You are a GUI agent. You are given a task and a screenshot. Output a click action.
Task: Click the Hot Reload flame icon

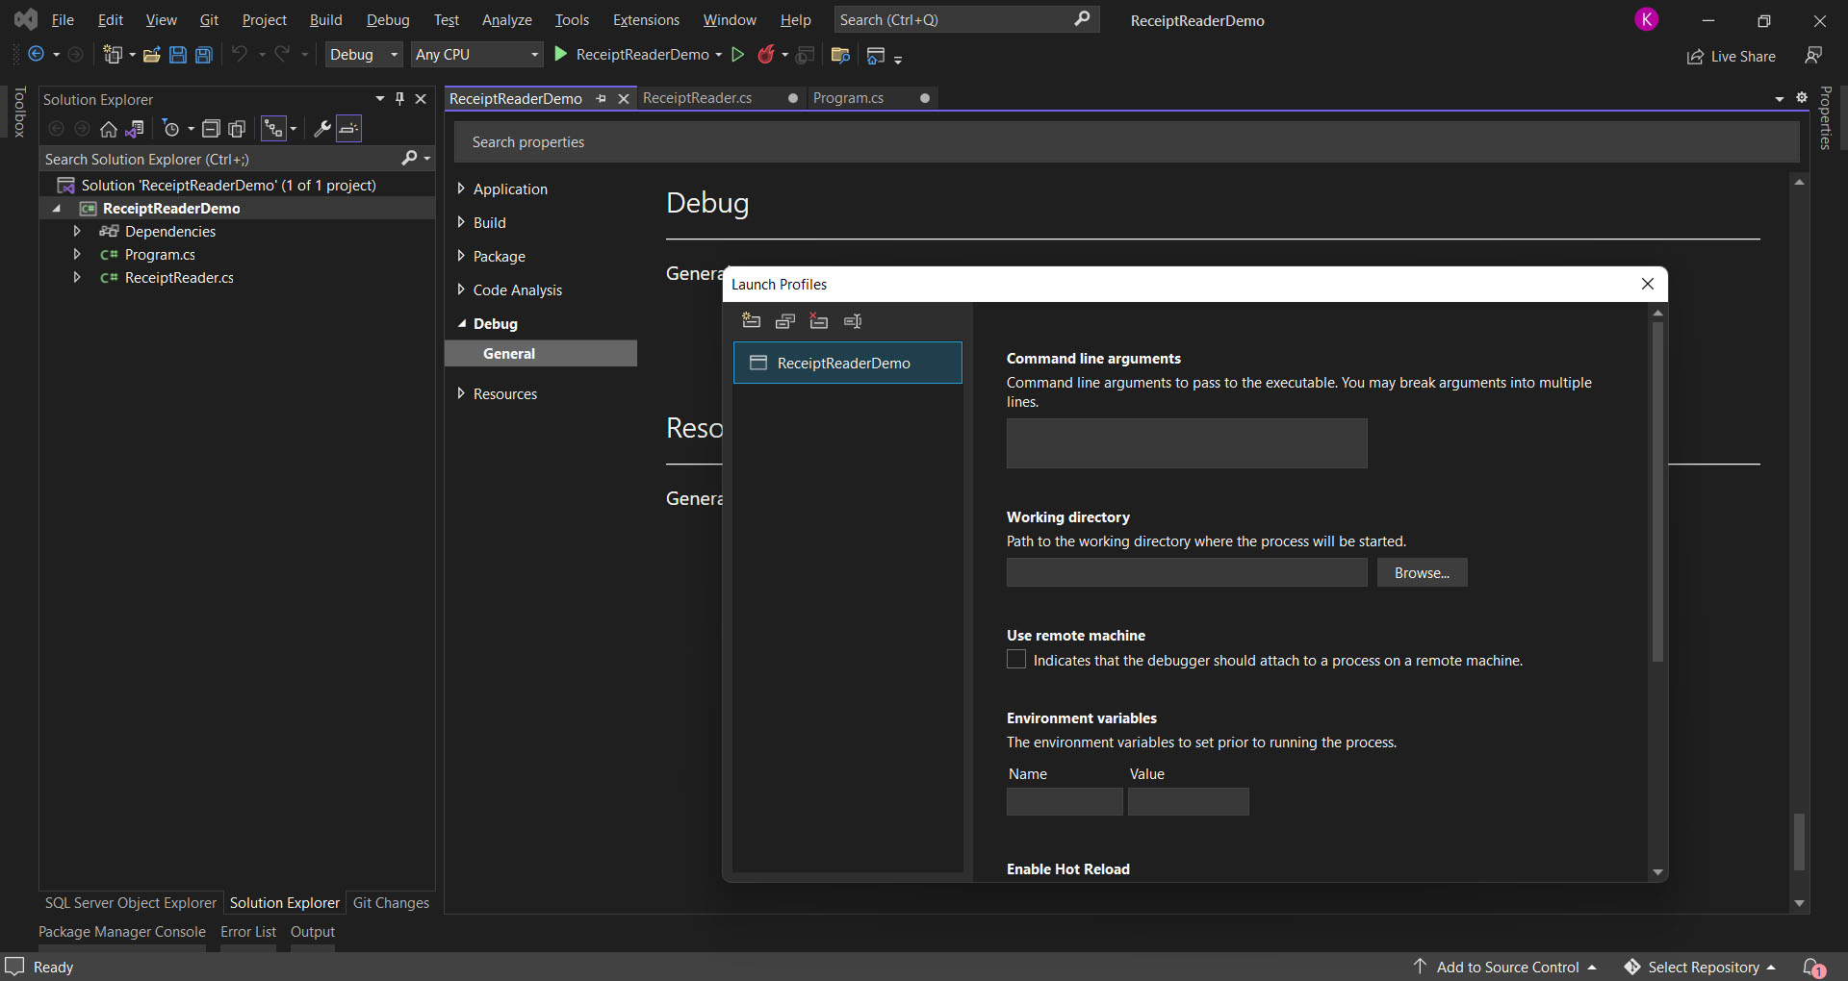766,55
